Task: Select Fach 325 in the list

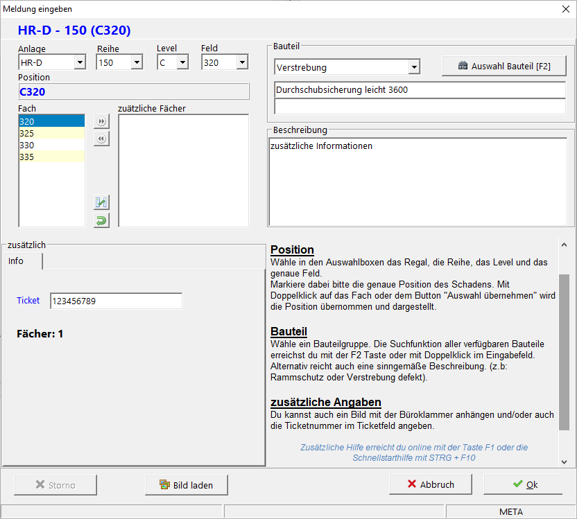Action: tap(51, 133)
